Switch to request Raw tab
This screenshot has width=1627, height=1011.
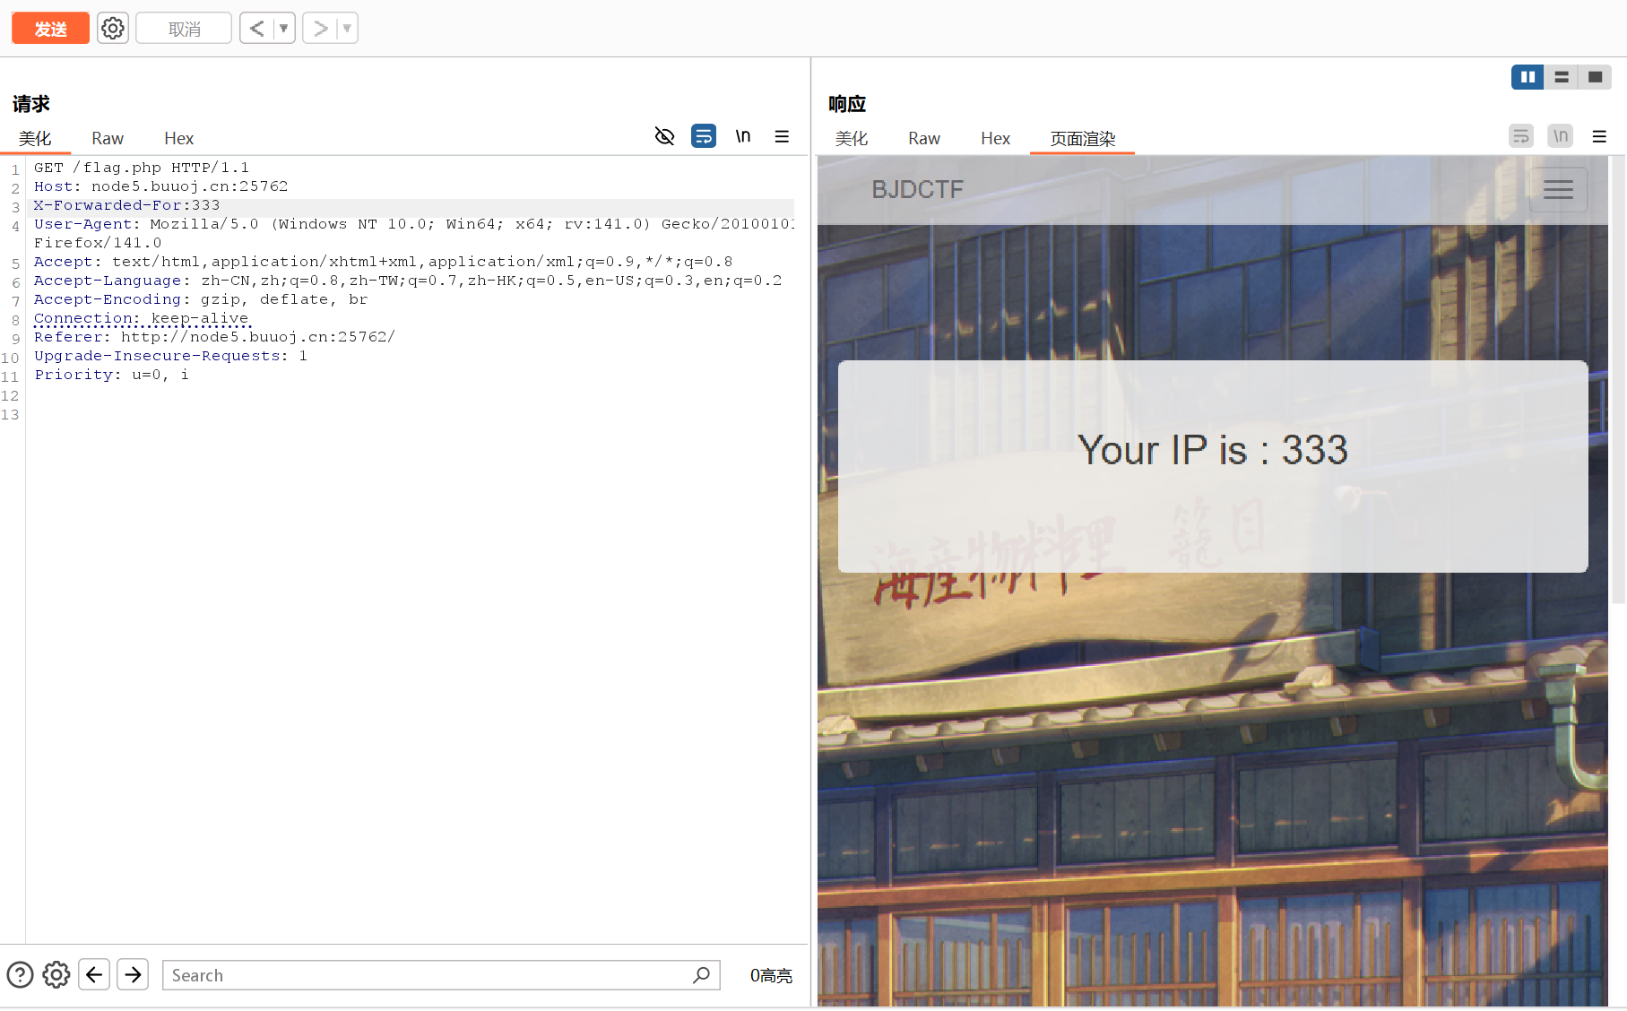pyautogui.click(x=108, y=138)
